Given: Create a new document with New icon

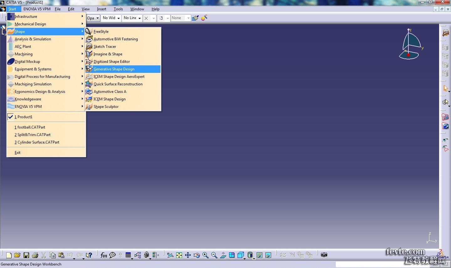Looking at the screenshot, I should 9,255.
